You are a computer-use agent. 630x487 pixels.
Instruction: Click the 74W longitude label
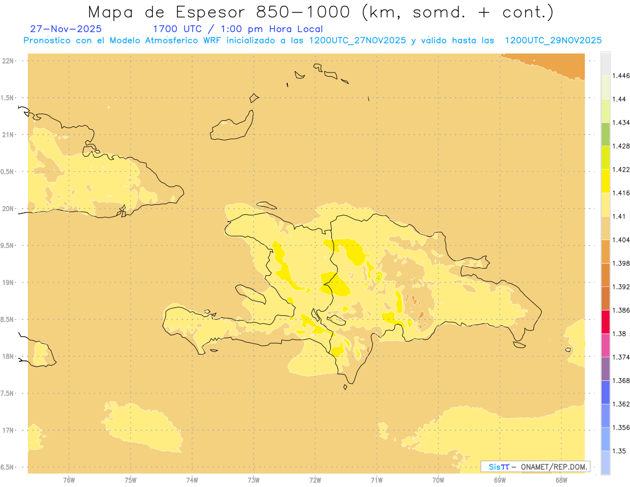pyautogui.click(x=192, y=480)
